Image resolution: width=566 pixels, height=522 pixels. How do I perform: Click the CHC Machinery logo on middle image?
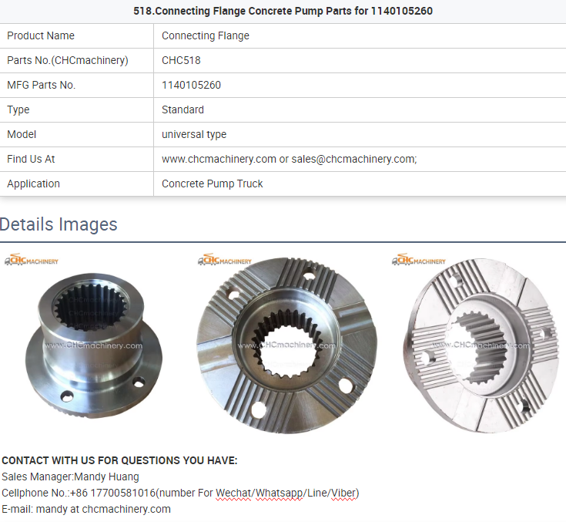point(225,259)
